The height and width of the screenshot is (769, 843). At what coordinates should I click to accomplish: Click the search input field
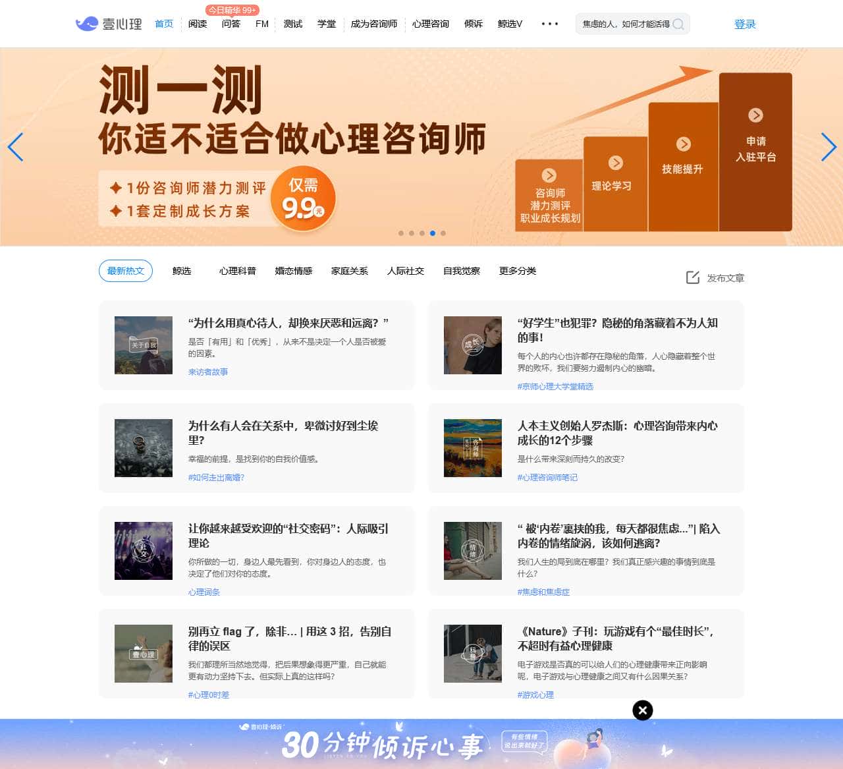coord(624,24)
